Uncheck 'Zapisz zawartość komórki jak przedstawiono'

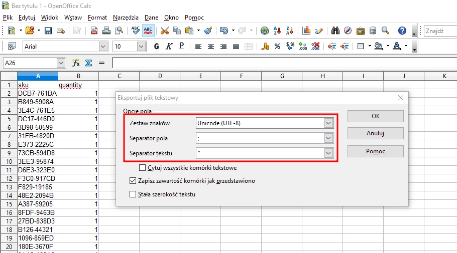[x=133, y=181]
